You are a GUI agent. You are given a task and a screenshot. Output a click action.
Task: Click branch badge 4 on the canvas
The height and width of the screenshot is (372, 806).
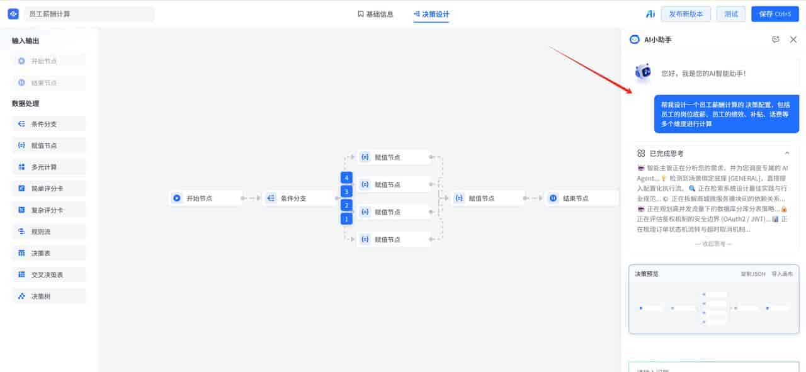(346, 178)
